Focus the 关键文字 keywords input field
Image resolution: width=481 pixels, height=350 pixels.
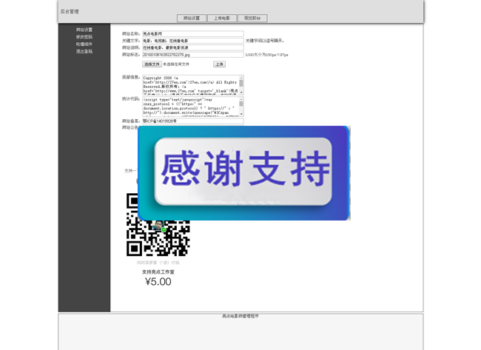pos(193,41)
